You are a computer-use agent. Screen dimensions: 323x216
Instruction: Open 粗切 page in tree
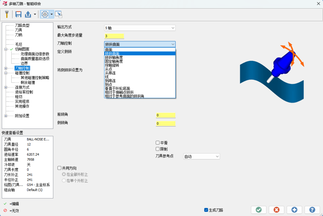click(19, 97)
